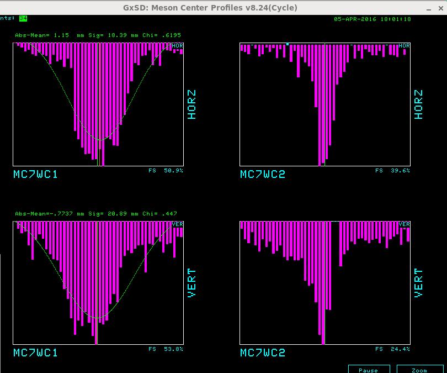
Task: Click the FS 24.4% full-scale readout
Action: pos(393,349)
